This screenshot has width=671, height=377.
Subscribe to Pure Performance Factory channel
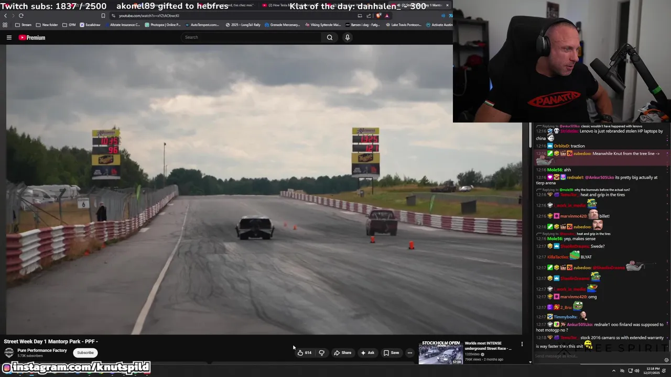tap(85, 352)
